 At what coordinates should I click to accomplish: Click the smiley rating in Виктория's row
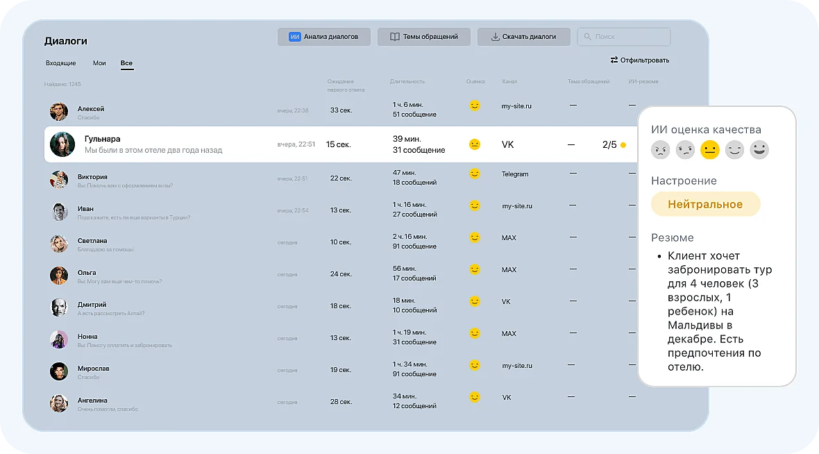[474, 174]
